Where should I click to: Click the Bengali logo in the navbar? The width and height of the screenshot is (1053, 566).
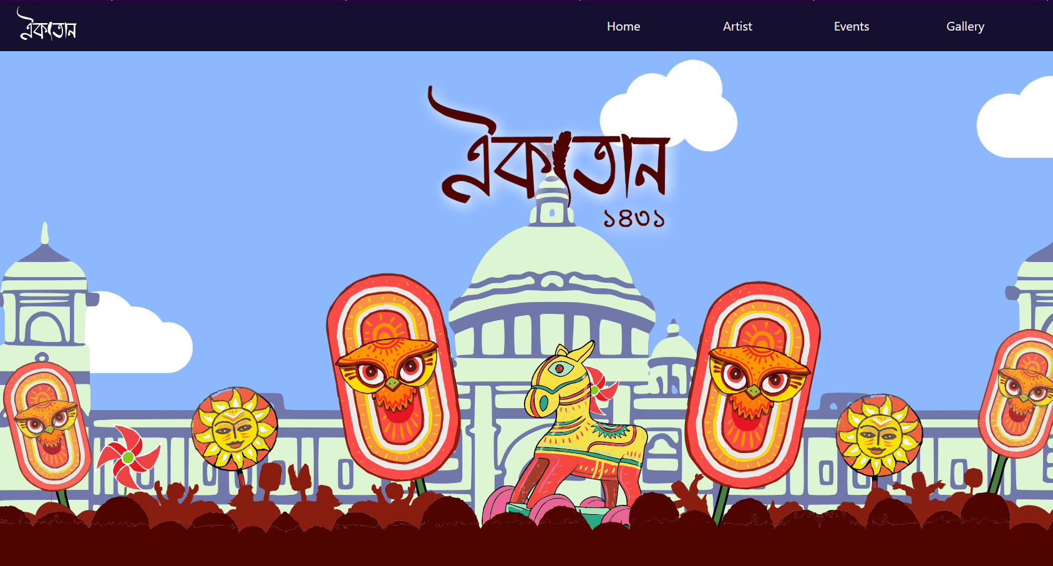[47, 25]
